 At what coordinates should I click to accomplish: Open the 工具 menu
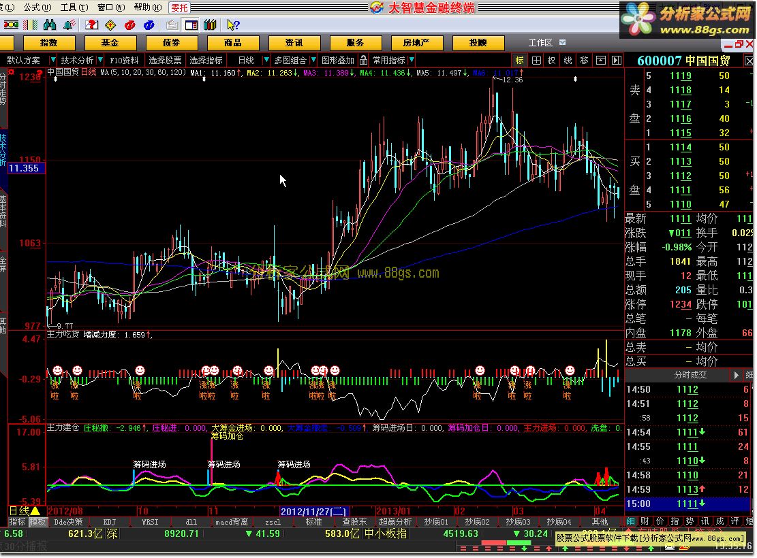tap(74, 7)
